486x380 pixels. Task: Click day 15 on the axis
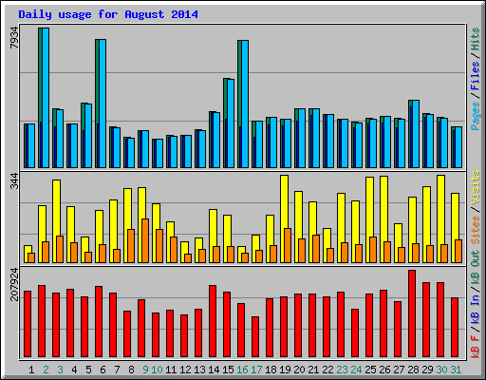point(228,370)
